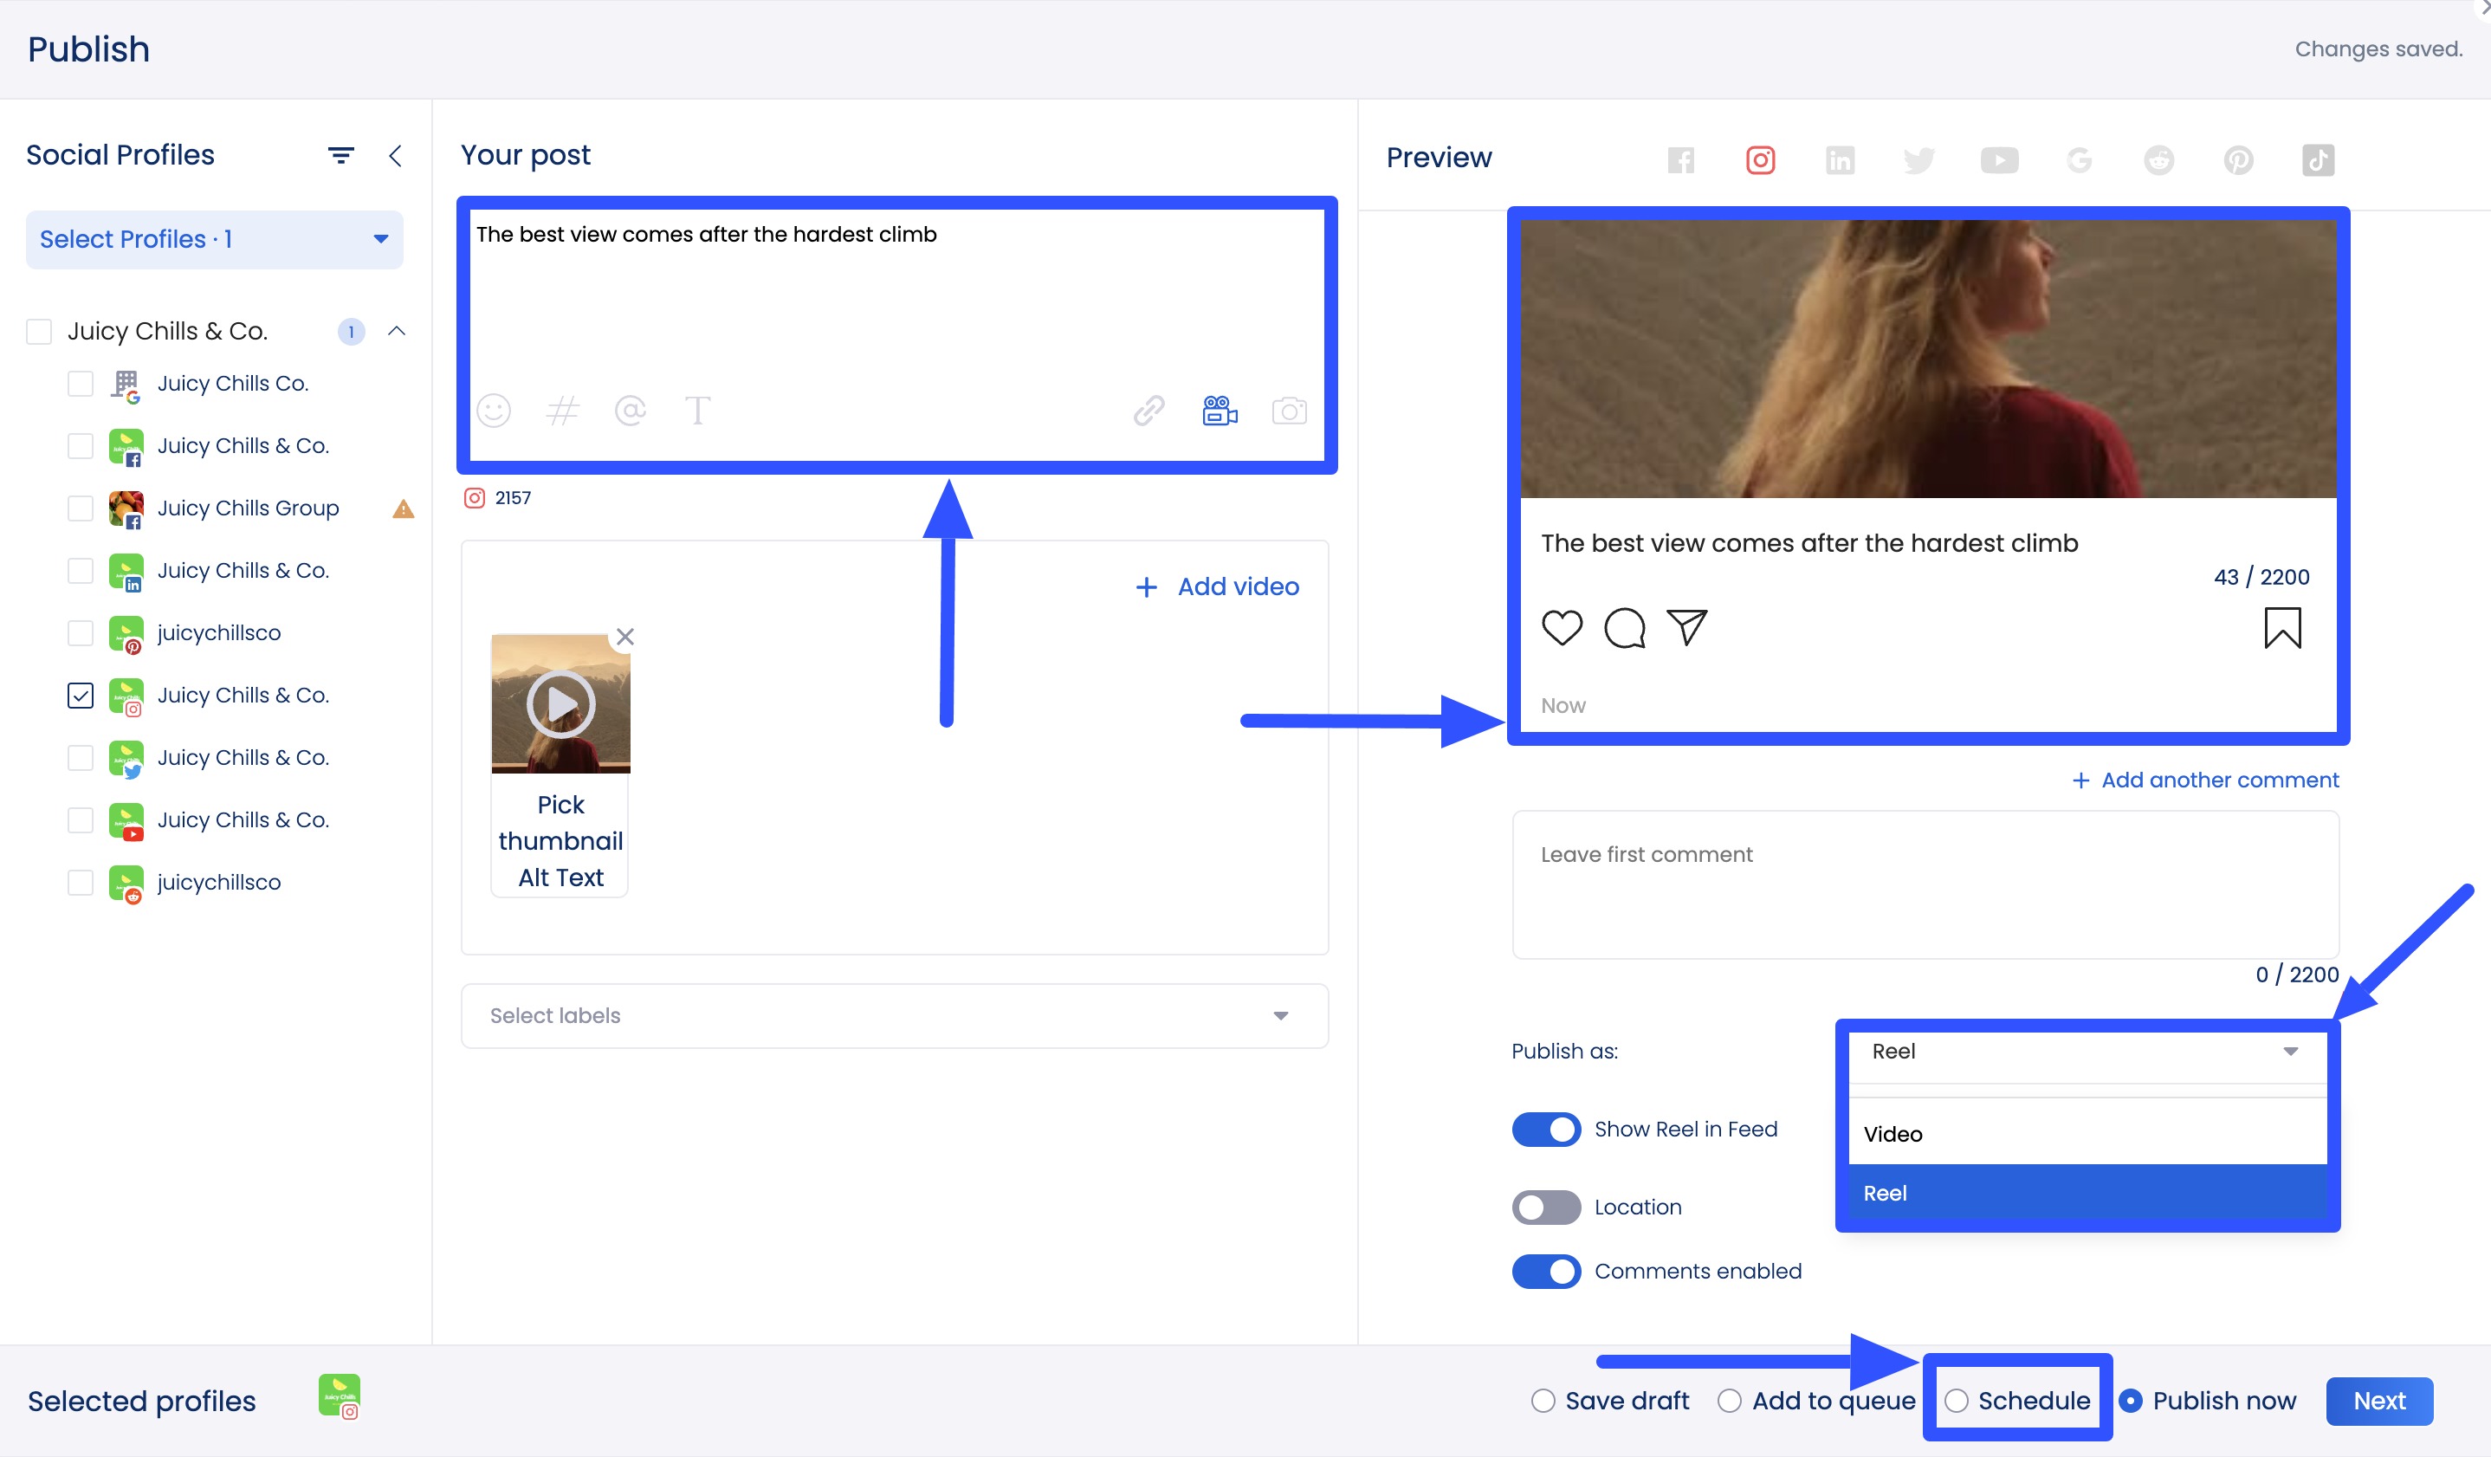Disable Show Reel in Feed toggle
This screenshot has height=1457, width=2491.
tap(1546, 1129)
